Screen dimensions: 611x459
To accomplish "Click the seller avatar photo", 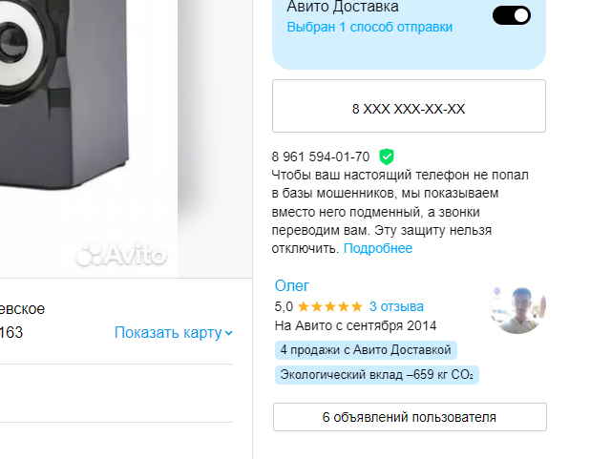I will tap(517, 306).
